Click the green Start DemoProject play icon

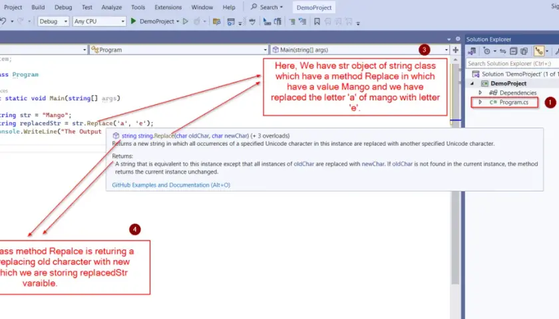coord(133,21)
